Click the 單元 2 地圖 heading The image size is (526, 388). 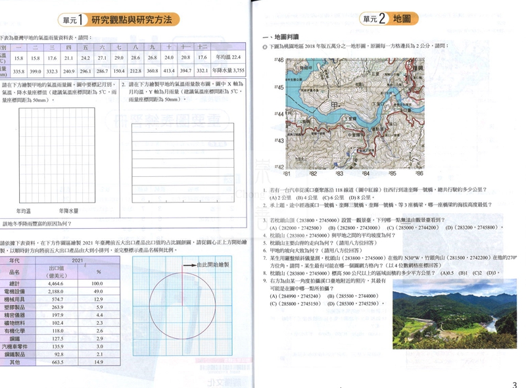tap(389, 18)
